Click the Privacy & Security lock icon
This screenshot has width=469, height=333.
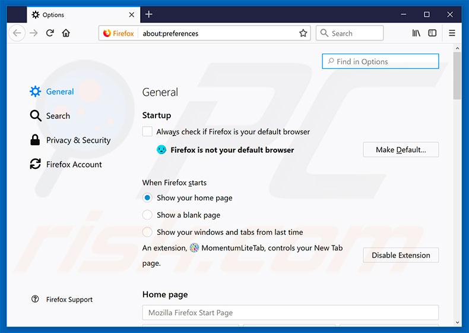[x=35, y=140]
